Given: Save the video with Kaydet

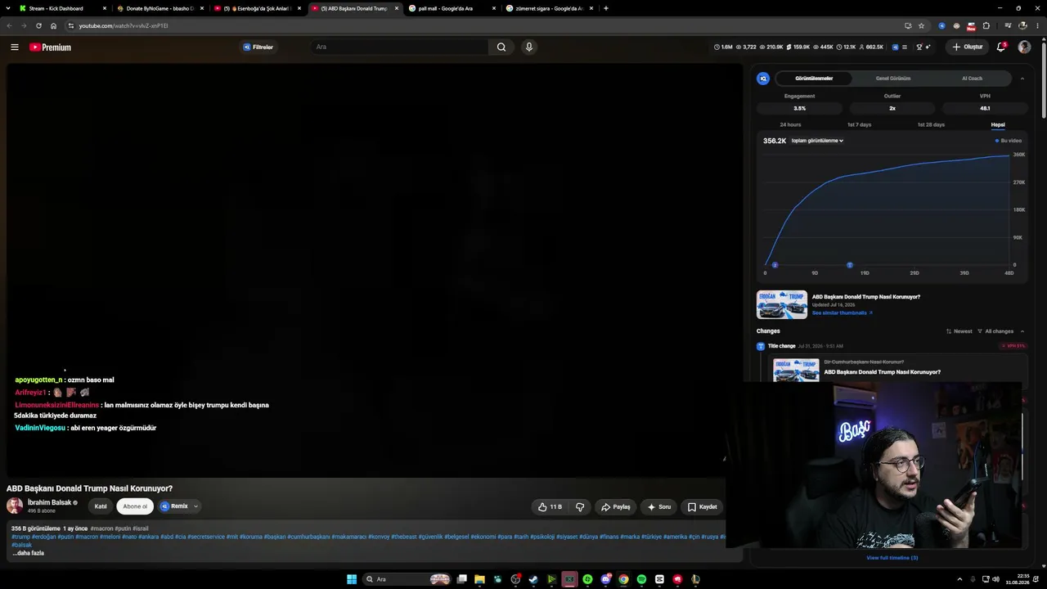Looking at the screenshot, I should click(x=702, y=507).
